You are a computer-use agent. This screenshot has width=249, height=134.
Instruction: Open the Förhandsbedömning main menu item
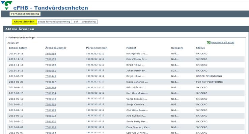[x=25, y=14]
